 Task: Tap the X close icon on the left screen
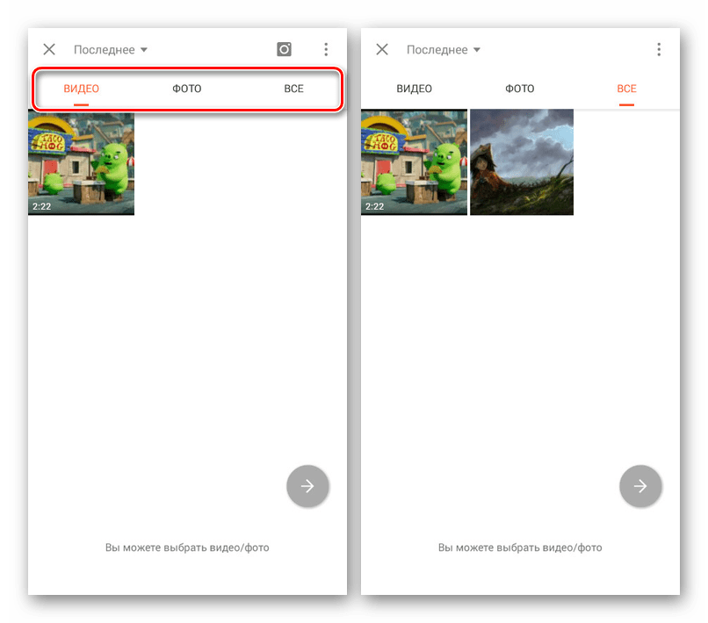click(x=49, y=49)
